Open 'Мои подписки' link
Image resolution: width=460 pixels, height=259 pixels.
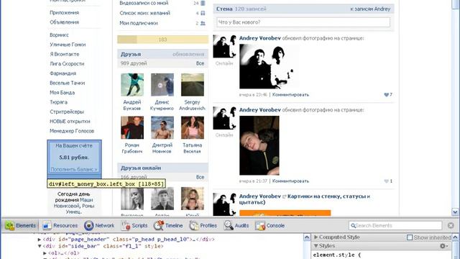139,23
